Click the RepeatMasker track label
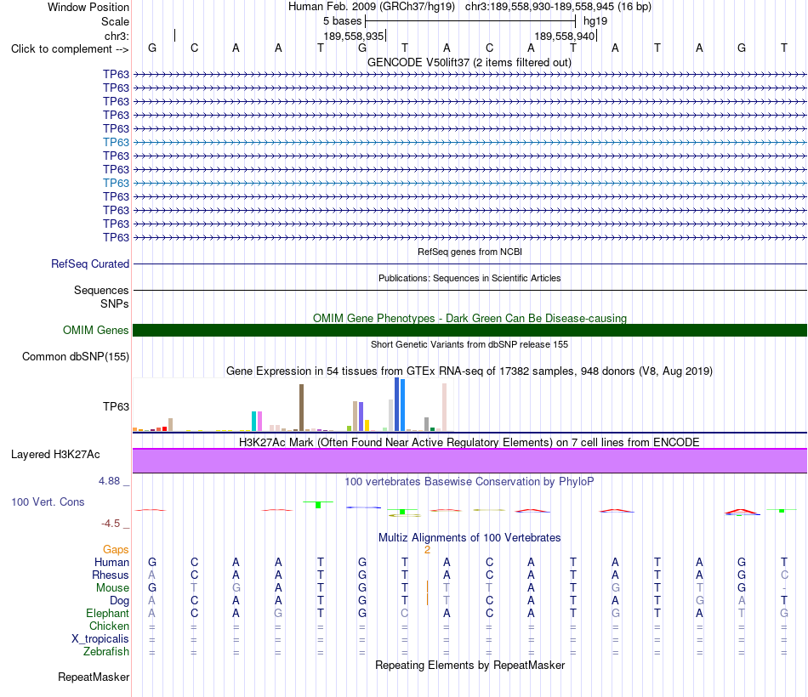The width and height of the screenshot is (808, 697). [94, 677]
